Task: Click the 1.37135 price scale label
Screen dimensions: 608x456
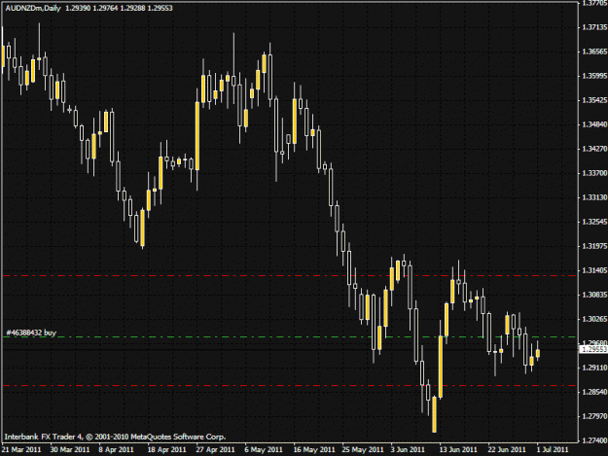Action: click(594, 27)
